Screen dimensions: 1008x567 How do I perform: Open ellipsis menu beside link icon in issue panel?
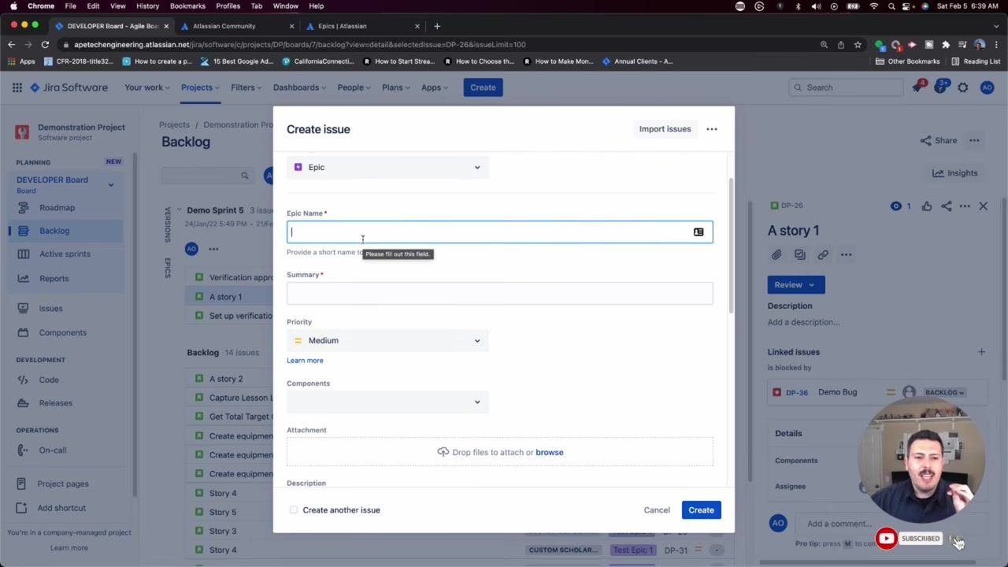[846, 254]
